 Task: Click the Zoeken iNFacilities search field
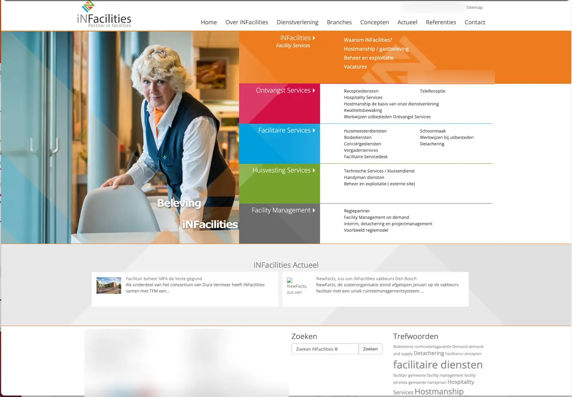coord(325,349)
